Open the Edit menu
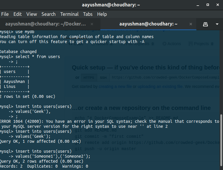Screen dimensions: 223x170 point(18,14)
